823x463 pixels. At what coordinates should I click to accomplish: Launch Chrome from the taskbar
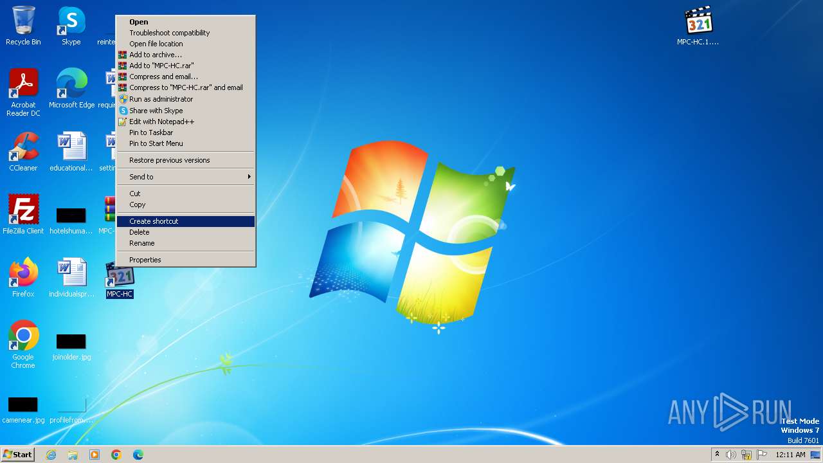(116, 455)
